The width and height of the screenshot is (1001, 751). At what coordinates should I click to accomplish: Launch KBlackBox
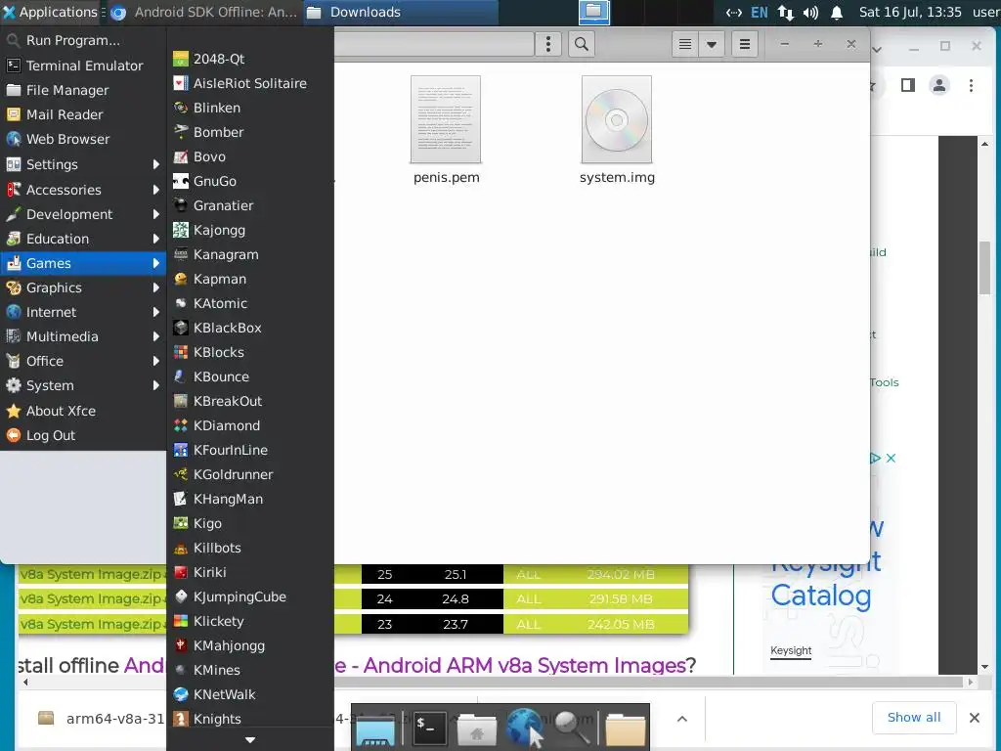(249, 328)
